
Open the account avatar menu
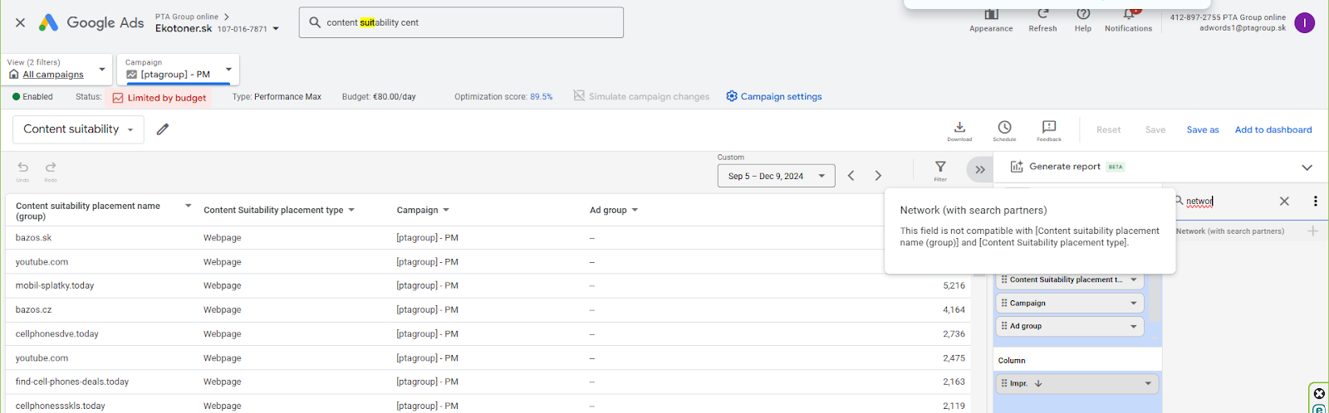[x=1304, y=23]
